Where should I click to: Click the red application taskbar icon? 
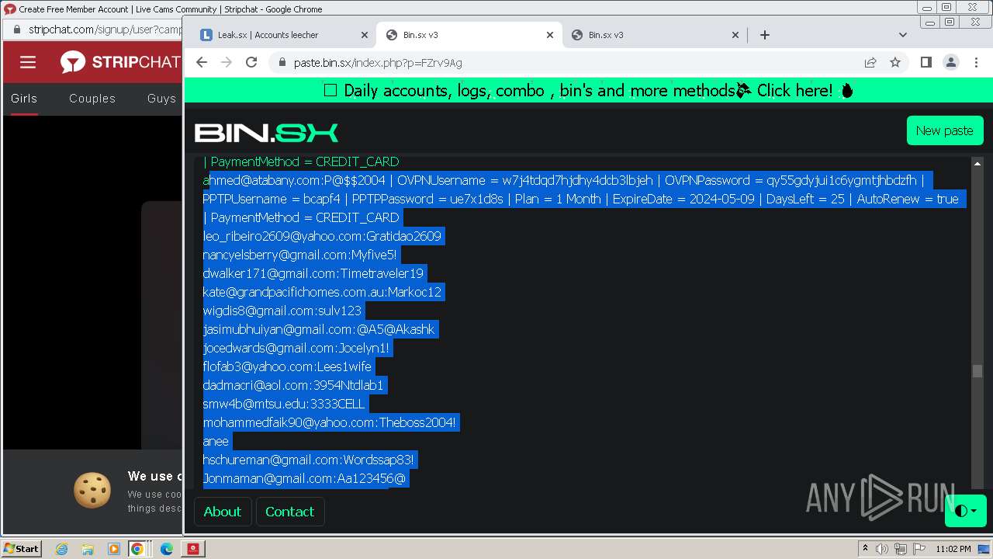click(x=192, y=549)
